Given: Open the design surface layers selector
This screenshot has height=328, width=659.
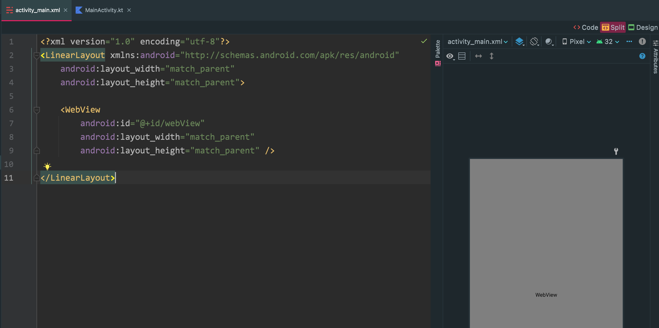Looking at the screenshot, I should [519, 41].
